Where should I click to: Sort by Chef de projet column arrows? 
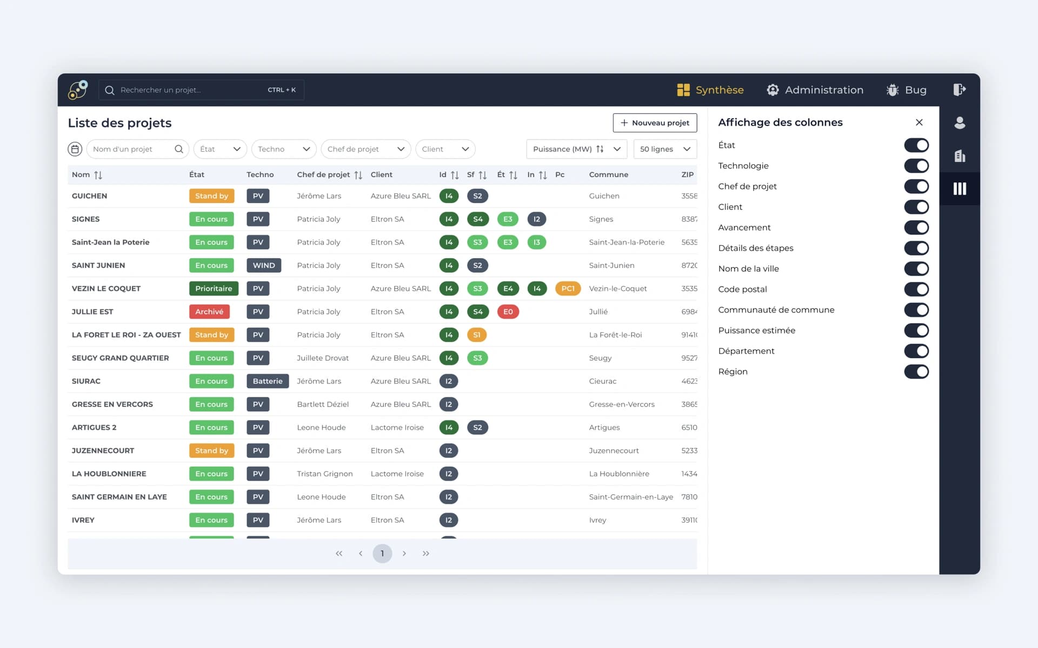click(358, 175)
